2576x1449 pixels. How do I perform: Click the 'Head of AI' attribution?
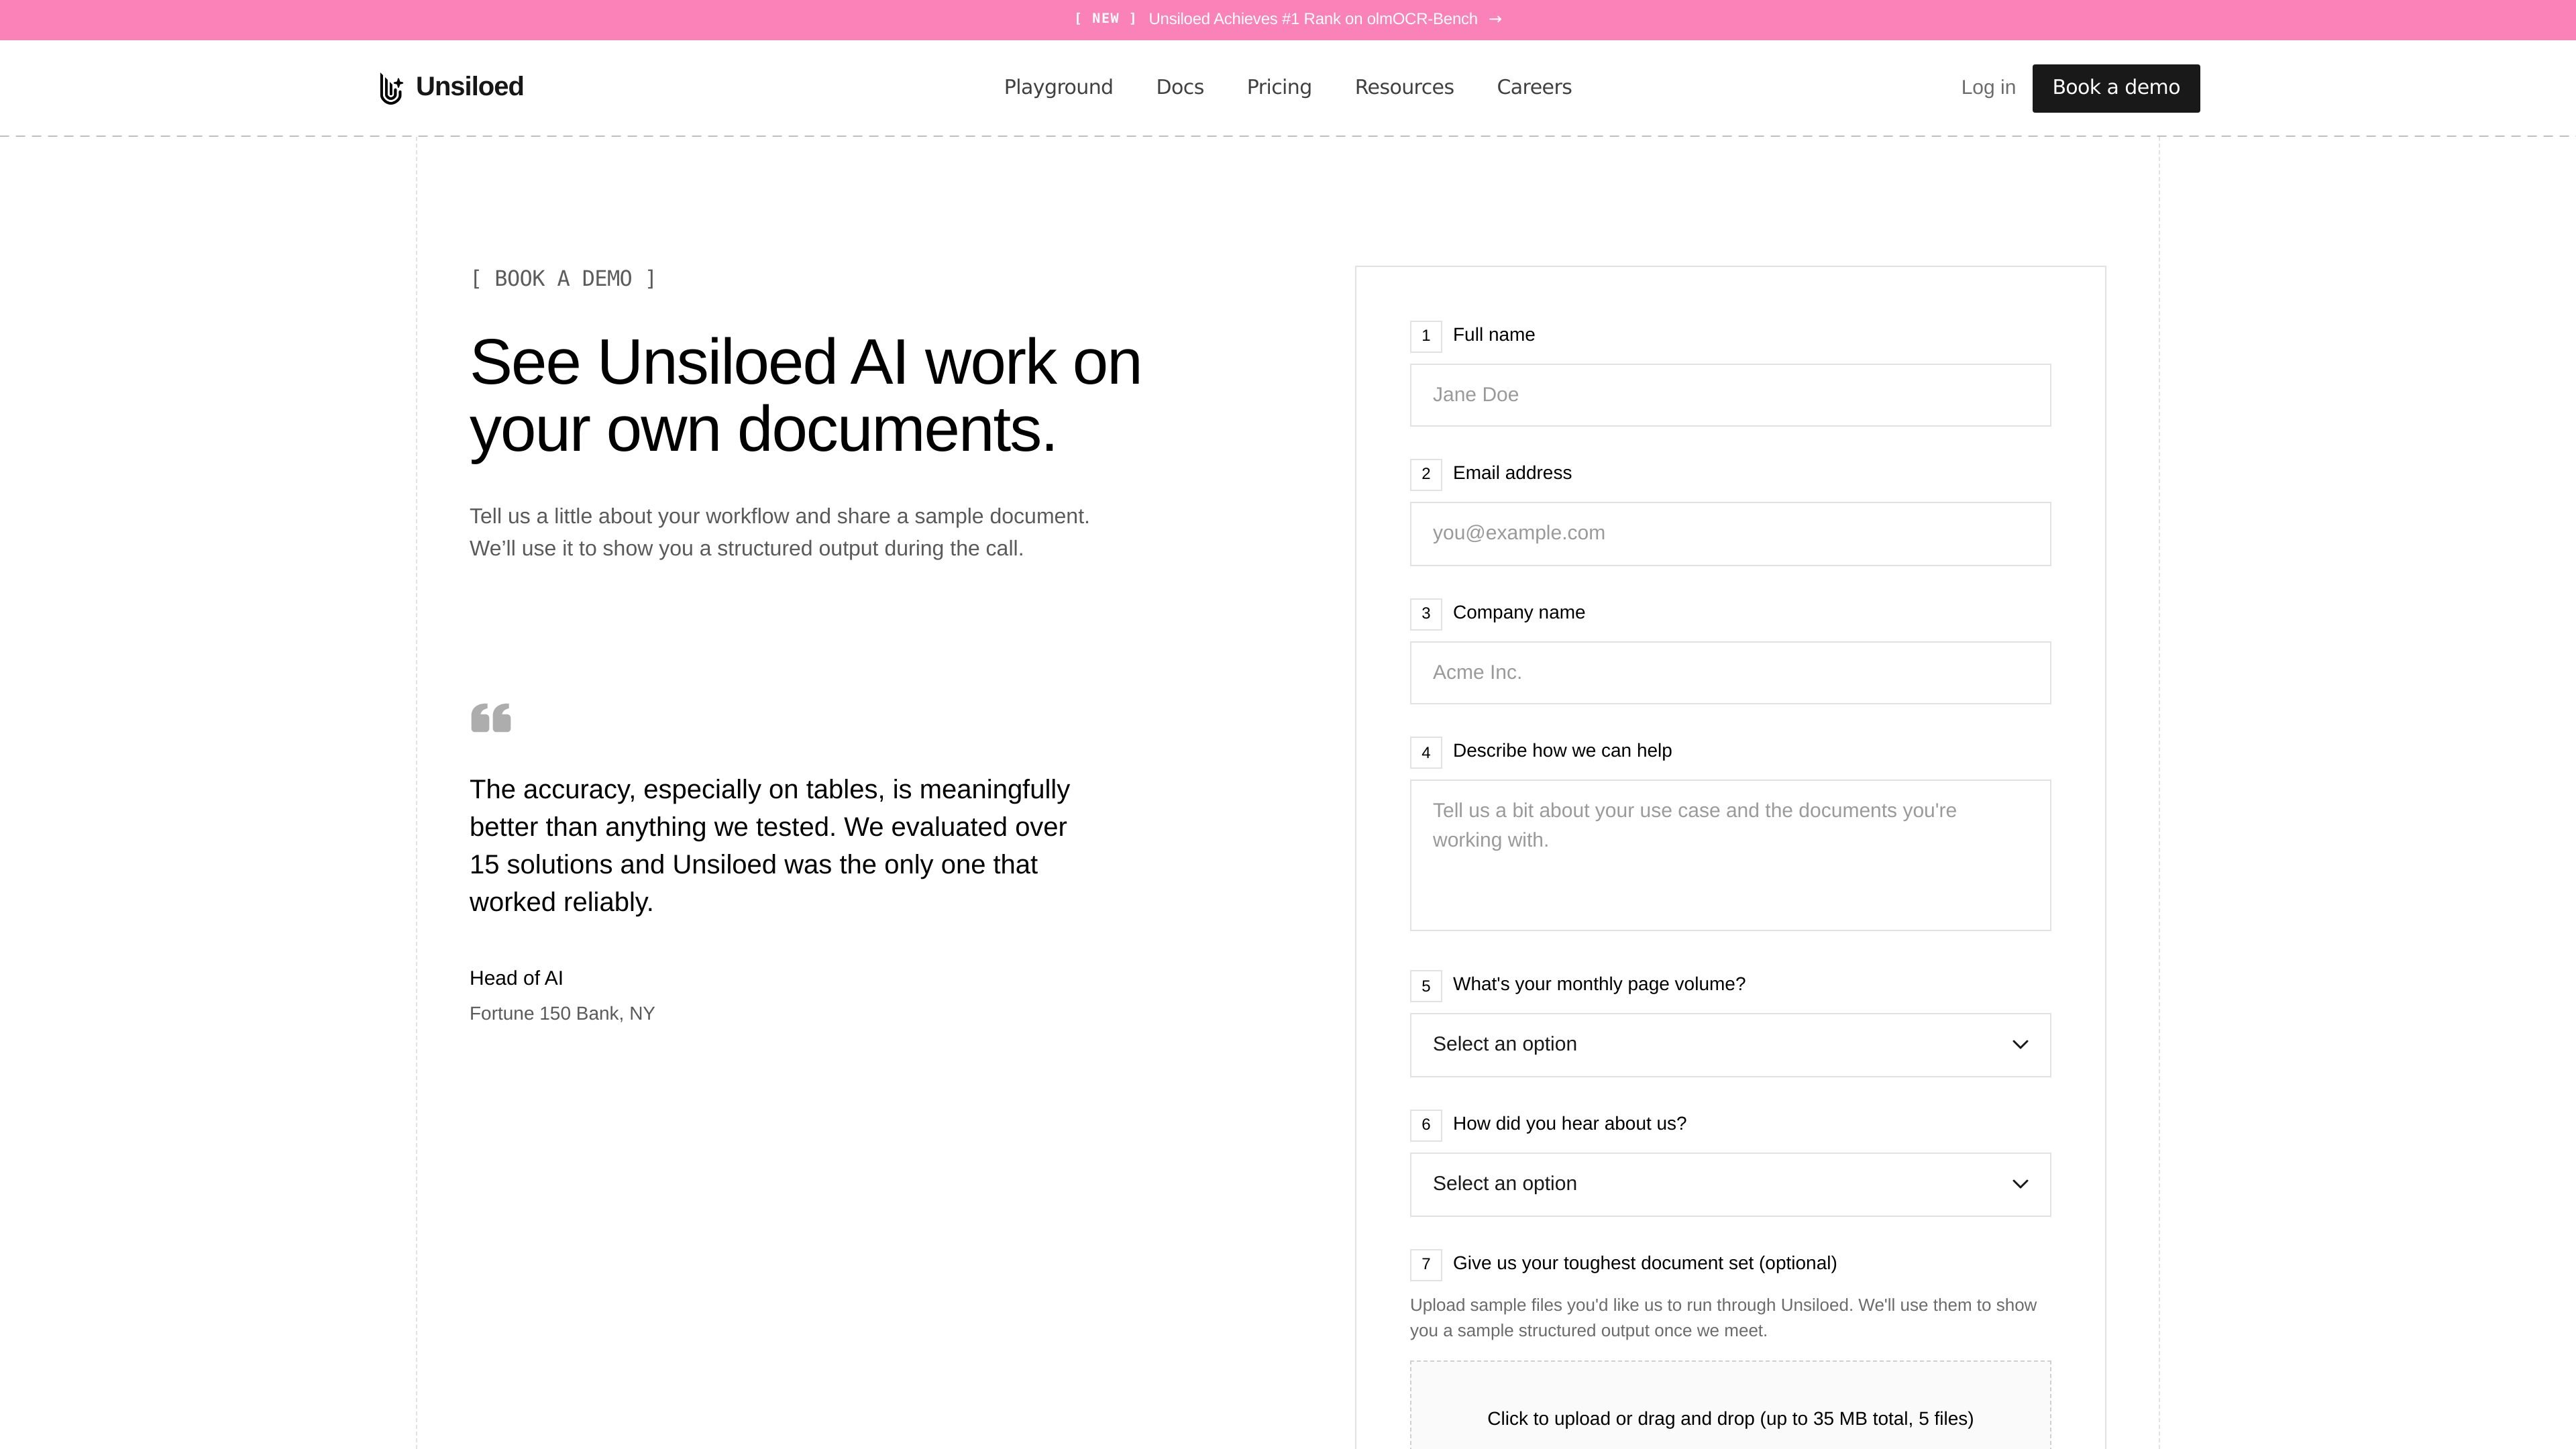point(516,979)
